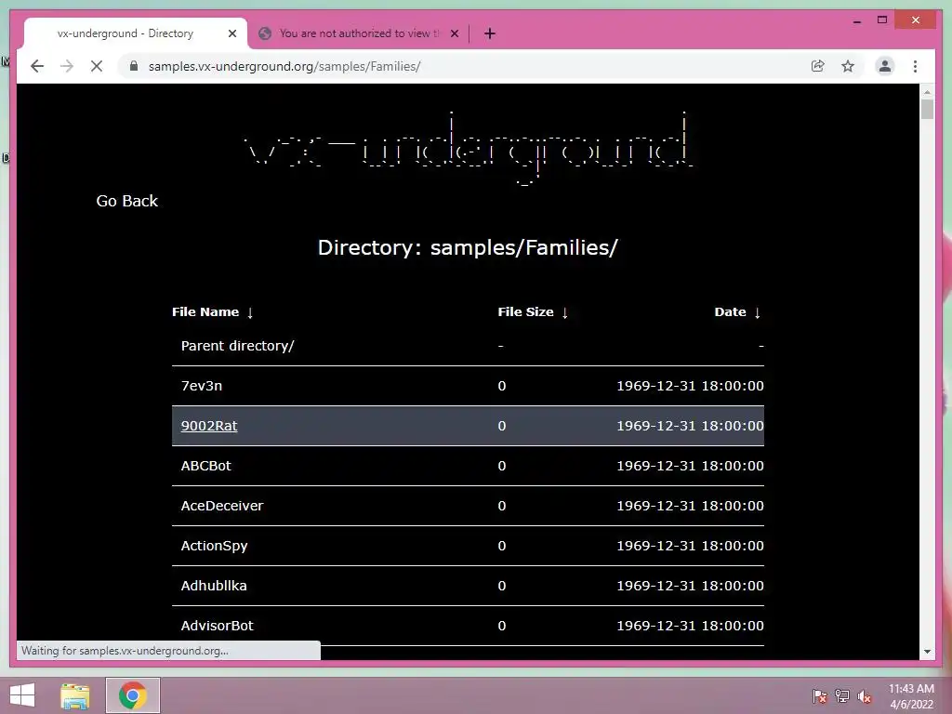Open the Windows Start button
The image size is (952, 714).
point(22,695)
